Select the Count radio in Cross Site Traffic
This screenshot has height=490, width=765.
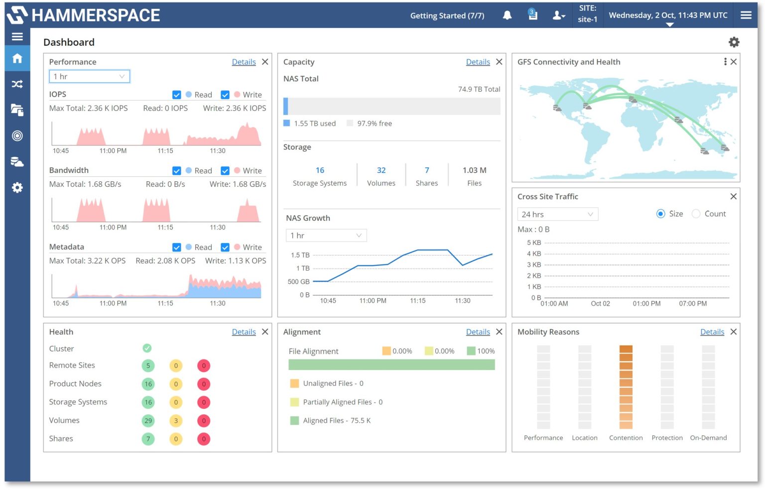696,214
